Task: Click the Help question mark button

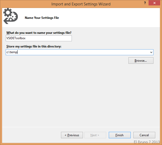Action: (x=143, y=4)
